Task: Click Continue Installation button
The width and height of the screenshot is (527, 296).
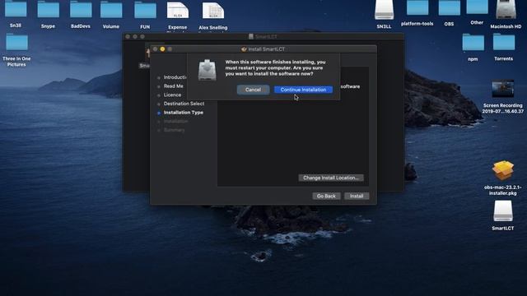Action: 303,90
